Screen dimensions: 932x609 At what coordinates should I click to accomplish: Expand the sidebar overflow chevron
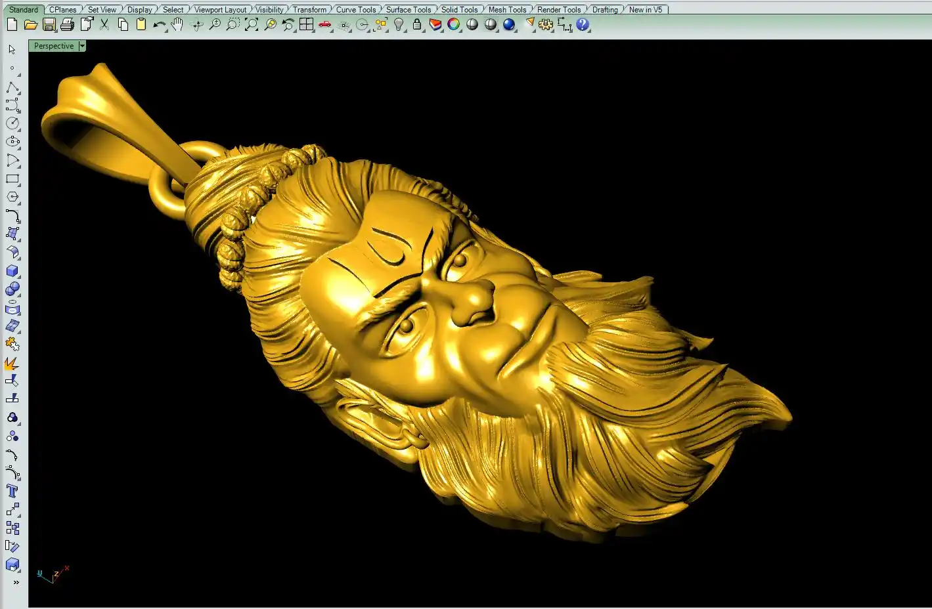point(16,582)
